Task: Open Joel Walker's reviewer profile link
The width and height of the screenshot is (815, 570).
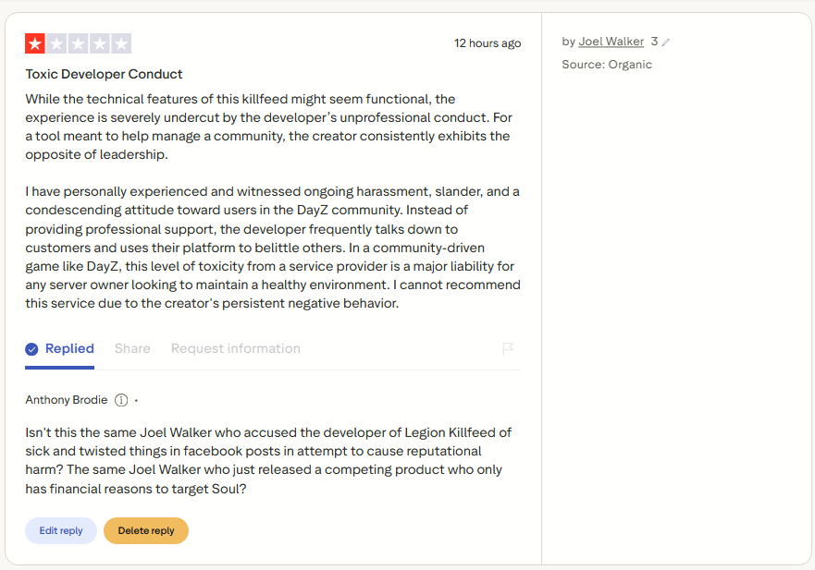Action: tap(611, 42)
